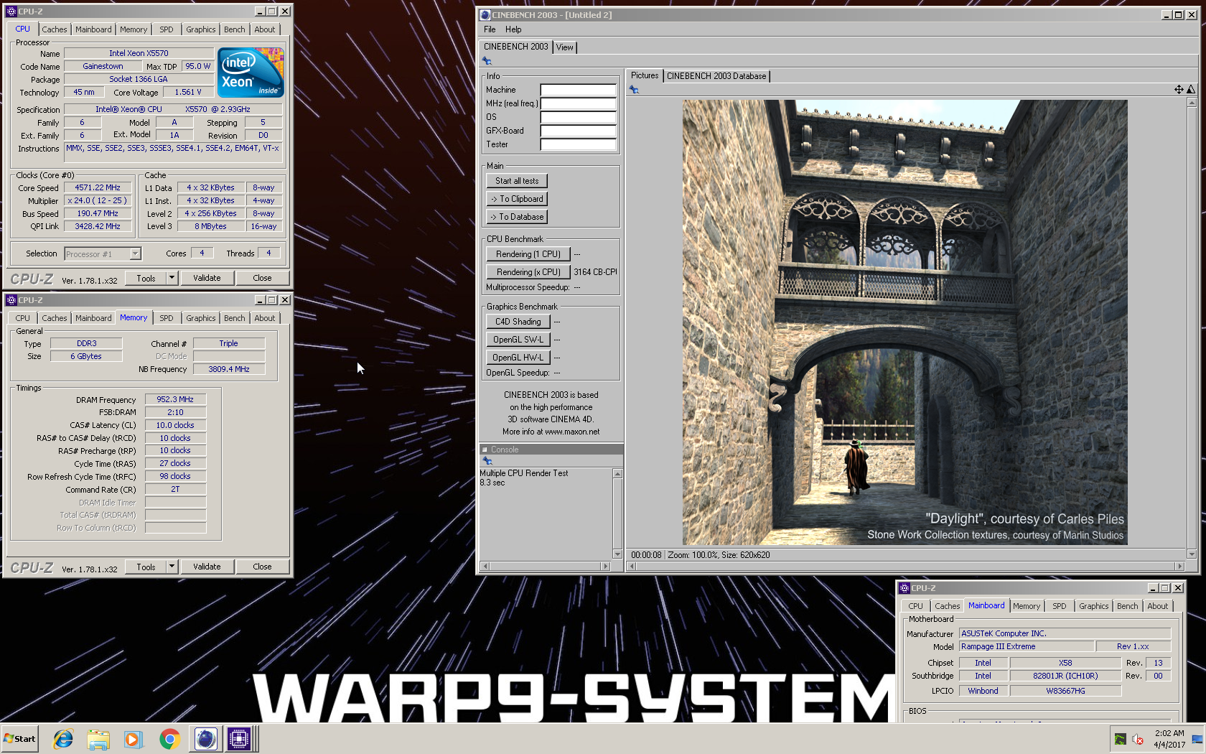Open Internet Explorer from the taskbar

63,738
